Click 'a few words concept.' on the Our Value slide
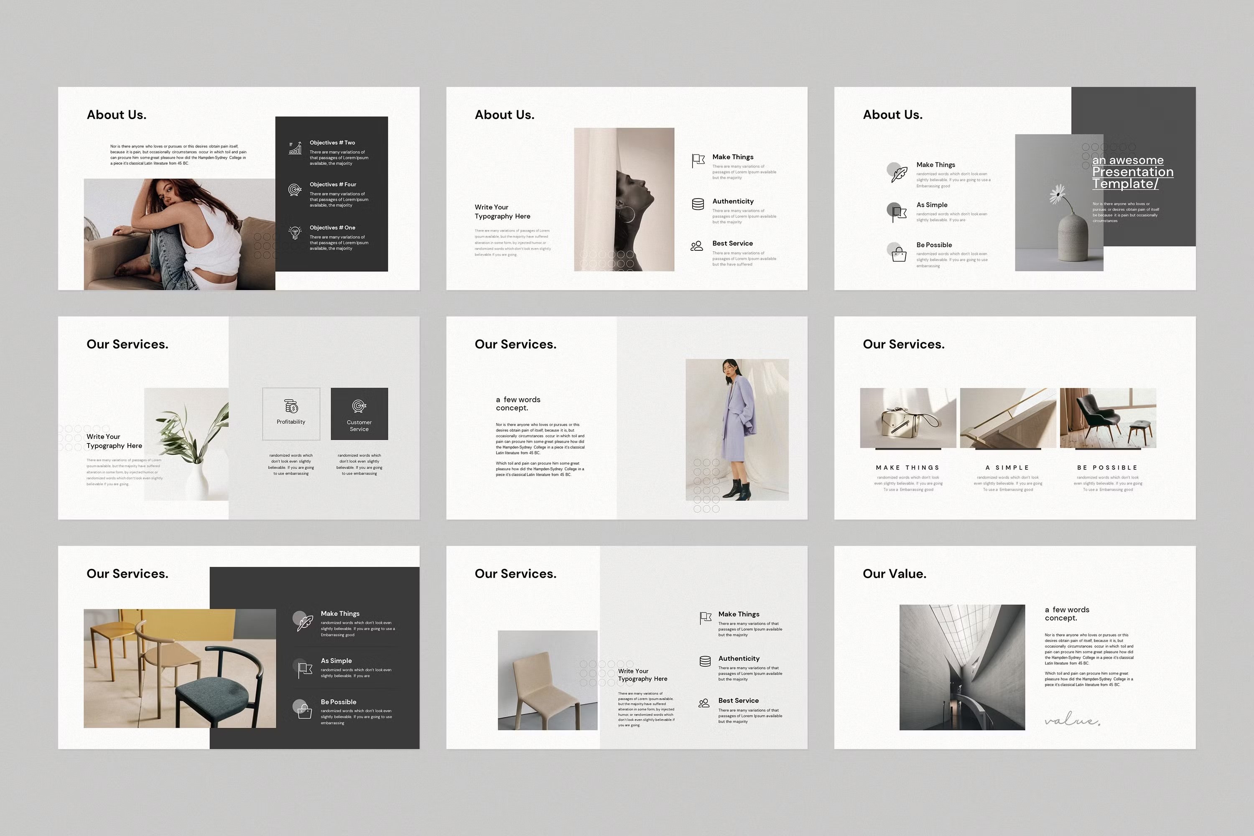This screenshot has height=836, width=1254. coord(1067,614)
